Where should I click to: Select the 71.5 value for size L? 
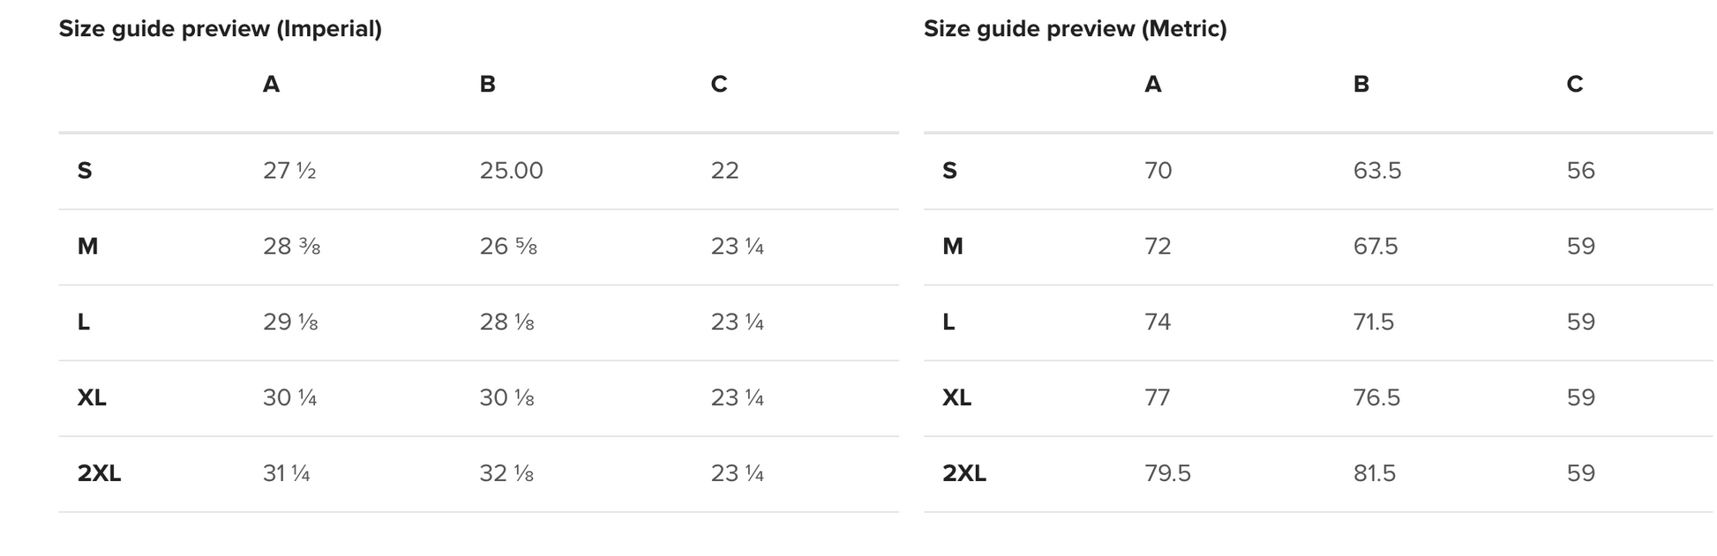click(1373, 322)
